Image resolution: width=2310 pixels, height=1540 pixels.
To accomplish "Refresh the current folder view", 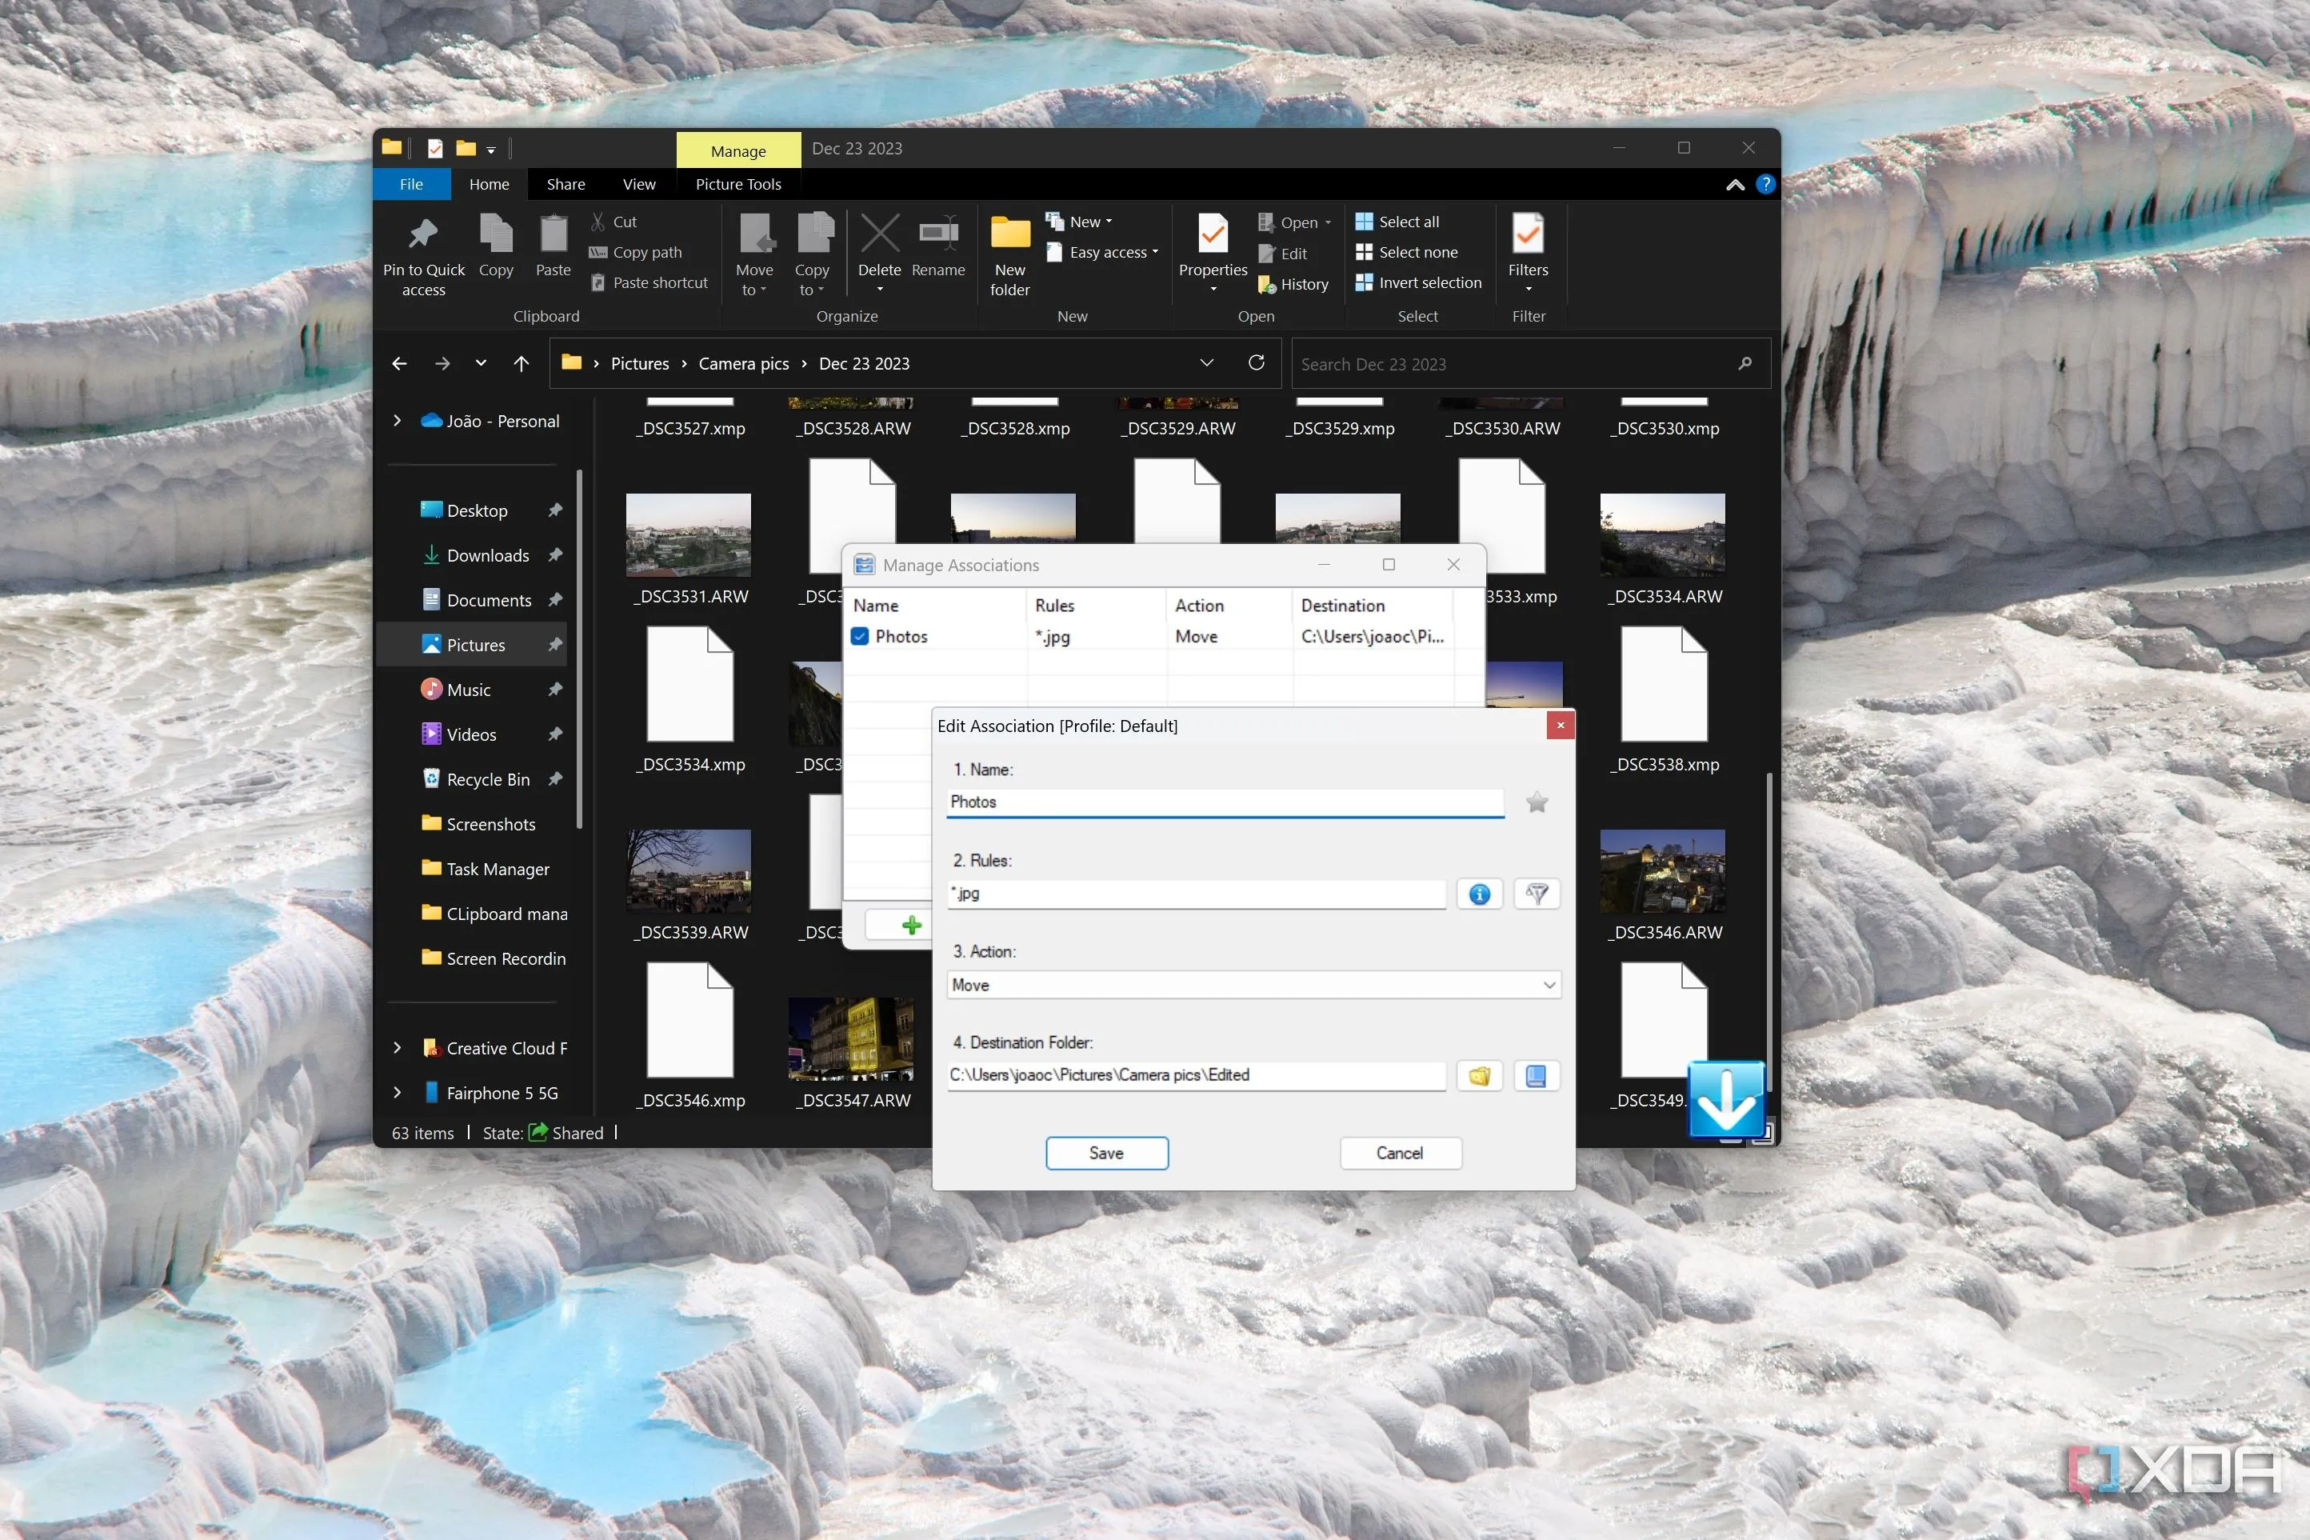I will pos(1256,363).
